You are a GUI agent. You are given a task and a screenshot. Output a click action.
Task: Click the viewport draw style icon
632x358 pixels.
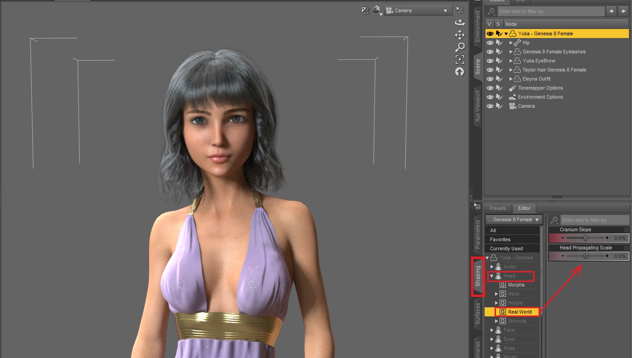(365, 10)
